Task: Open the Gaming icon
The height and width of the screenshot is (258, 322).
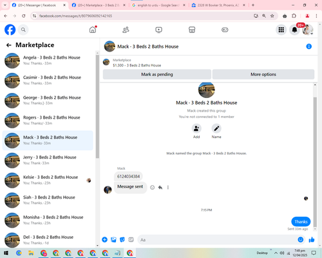Action: coord(225,30)
